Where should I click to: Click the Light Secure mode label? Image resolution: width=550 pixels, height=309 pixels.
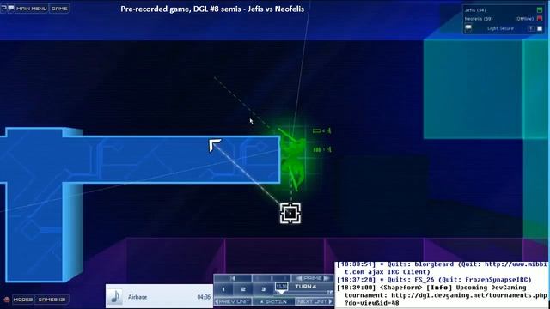click(x=500, y=28)
